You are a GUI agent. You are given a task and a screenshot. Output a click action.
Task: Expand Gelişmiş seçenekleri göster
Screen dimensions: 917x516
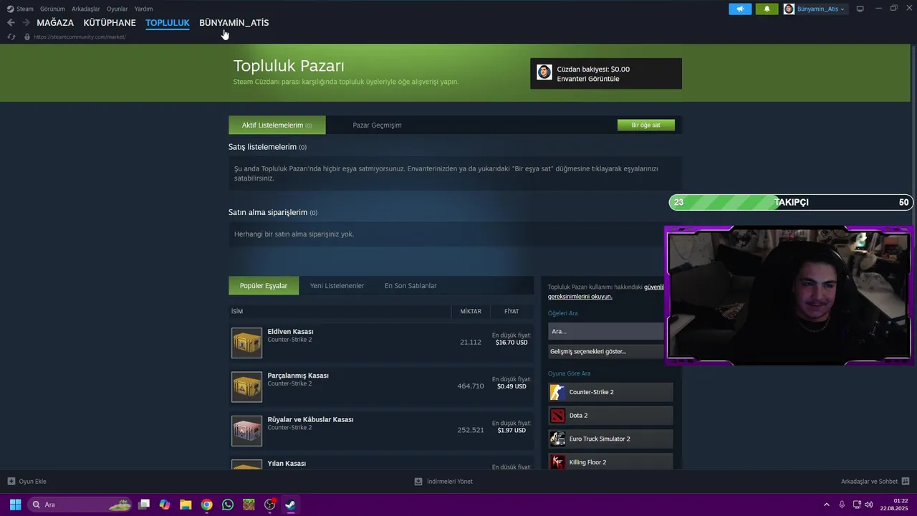click(606, 351)
